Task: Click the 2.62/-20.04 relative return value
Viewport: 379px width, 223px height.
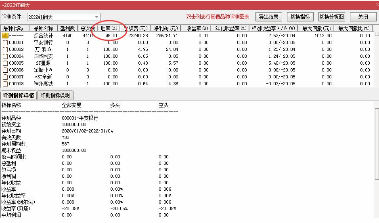Action: tap(282, 36)
